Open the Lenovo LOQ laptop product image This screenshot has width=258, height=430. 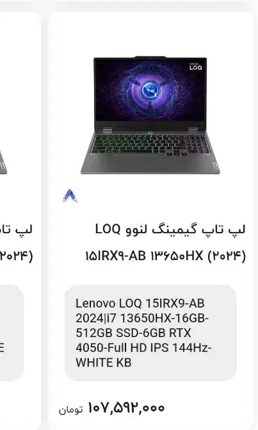tap(150, 115)
